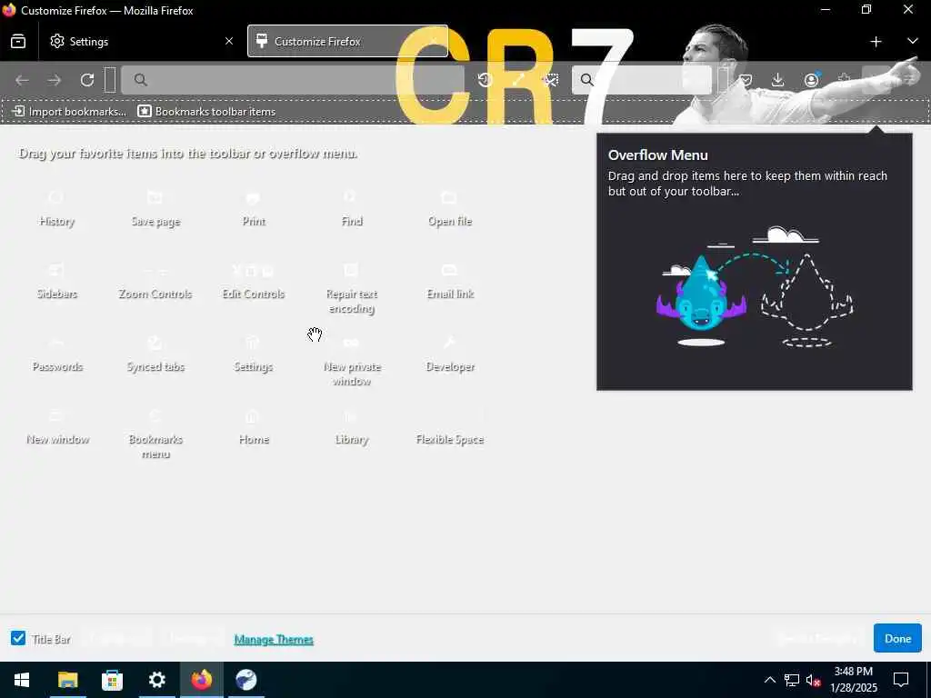Select the New private window palette item

coord(352,363)
